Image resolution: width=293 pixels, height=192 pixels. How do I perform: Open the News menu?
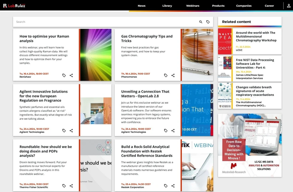(141, 6)
